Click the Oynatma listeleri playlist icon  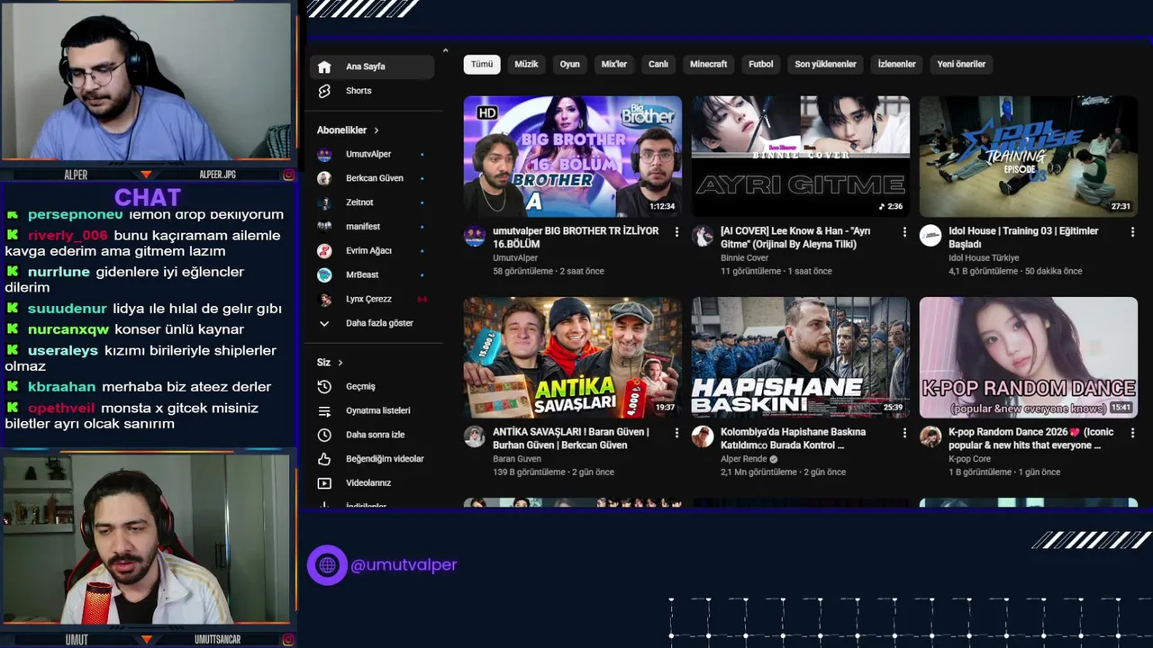324,410
